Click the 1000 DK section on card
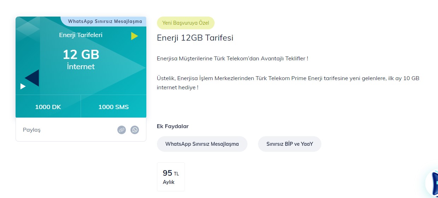This screenshot has width=438, height=198. [x=48, y=107]
